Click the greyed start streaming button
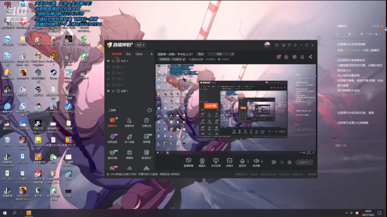The width and height of the screenshot is (387, 217). (304, 162)
